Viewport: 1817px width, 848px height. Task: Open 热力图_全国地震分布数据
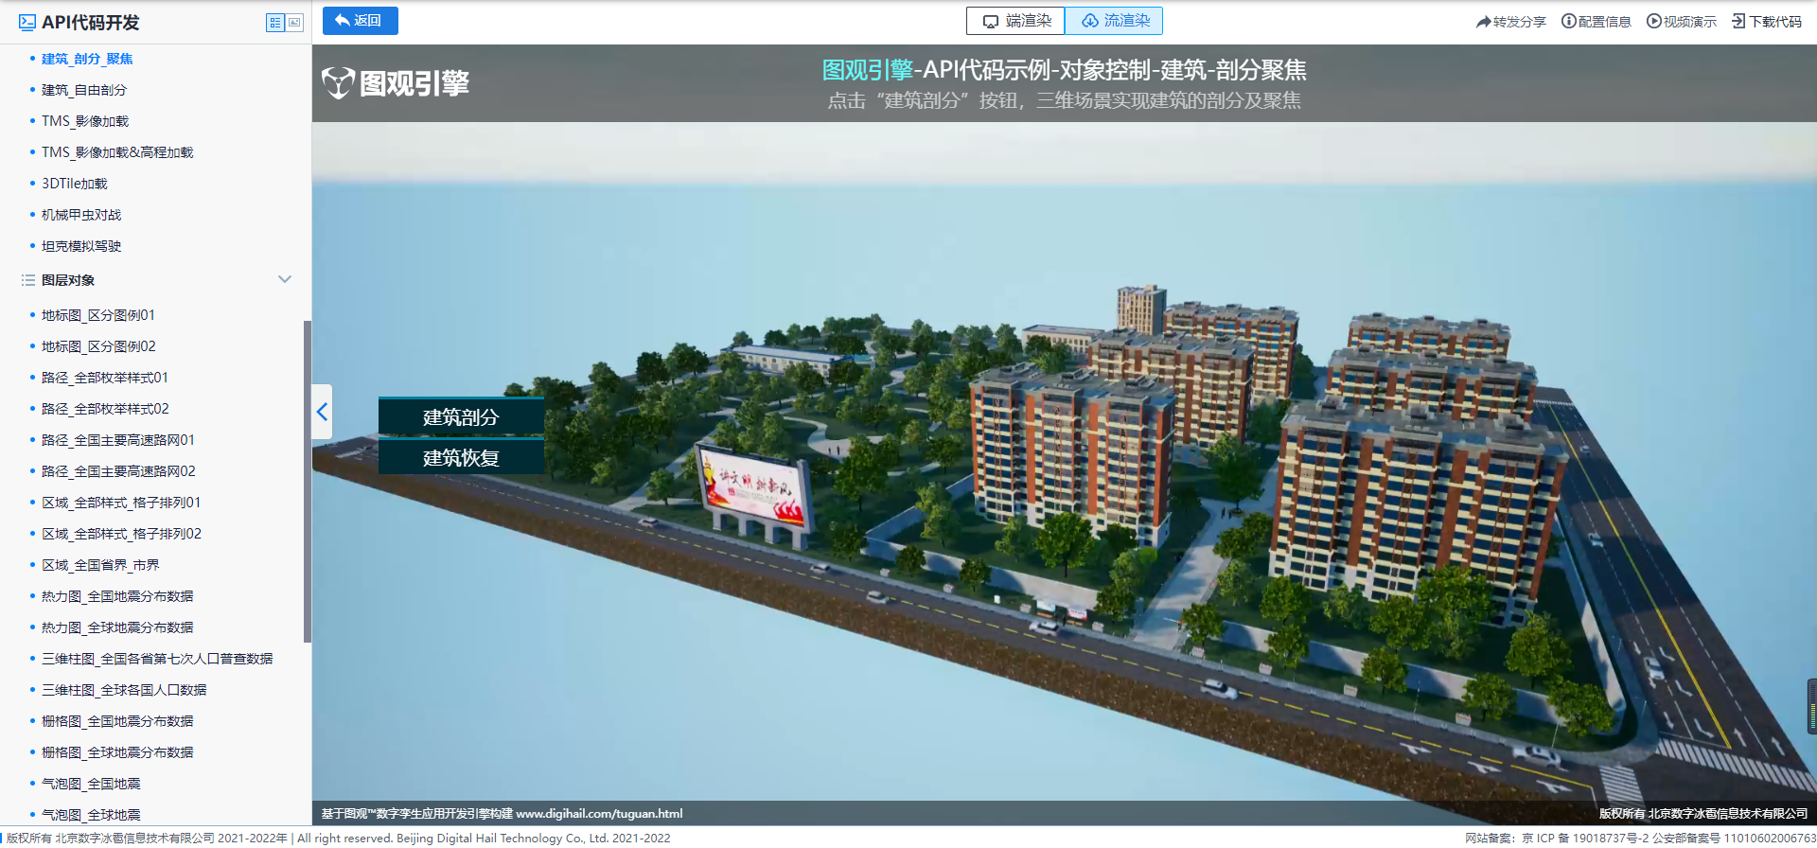(x=117, y=596)
